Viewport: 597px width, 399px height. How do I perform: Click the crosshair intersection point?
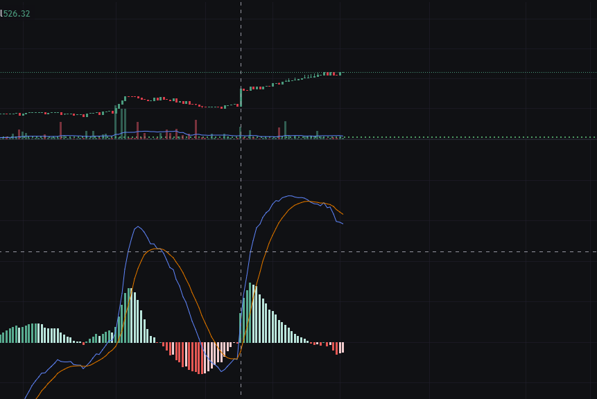[x=241, y=251]
